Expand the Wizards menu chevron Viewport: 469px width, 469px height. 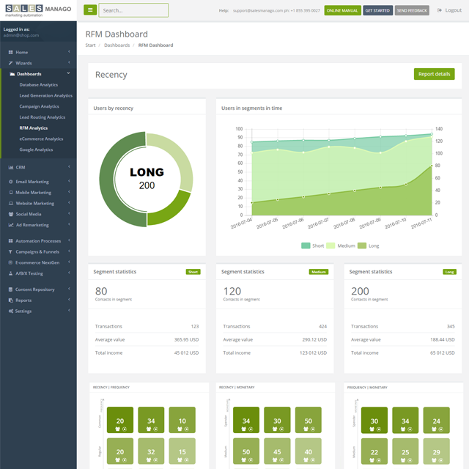click(x=69, y=62)
